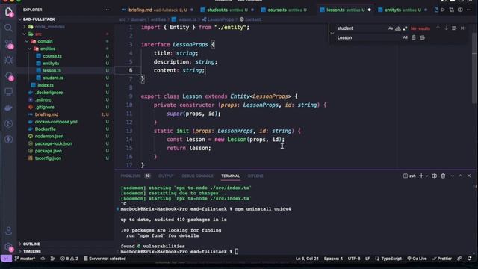Expand the Timeline section
Image resolution: width=478 pixels, height=269 pixels.
click(x=31, y=251)
